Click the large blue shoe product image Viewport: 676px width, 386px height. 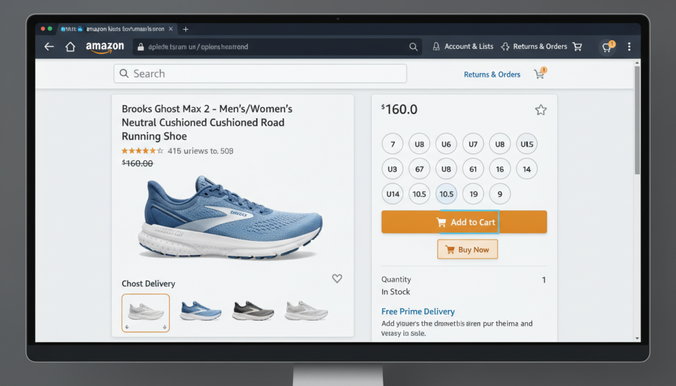tap(230, 218)
